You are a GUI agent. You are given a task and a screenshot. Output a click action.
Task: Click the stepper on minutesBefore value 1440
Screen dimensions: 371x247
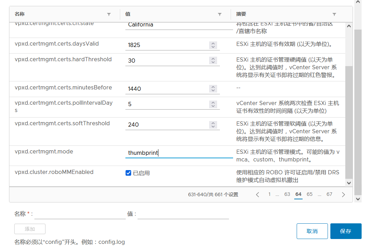[213, 89]
